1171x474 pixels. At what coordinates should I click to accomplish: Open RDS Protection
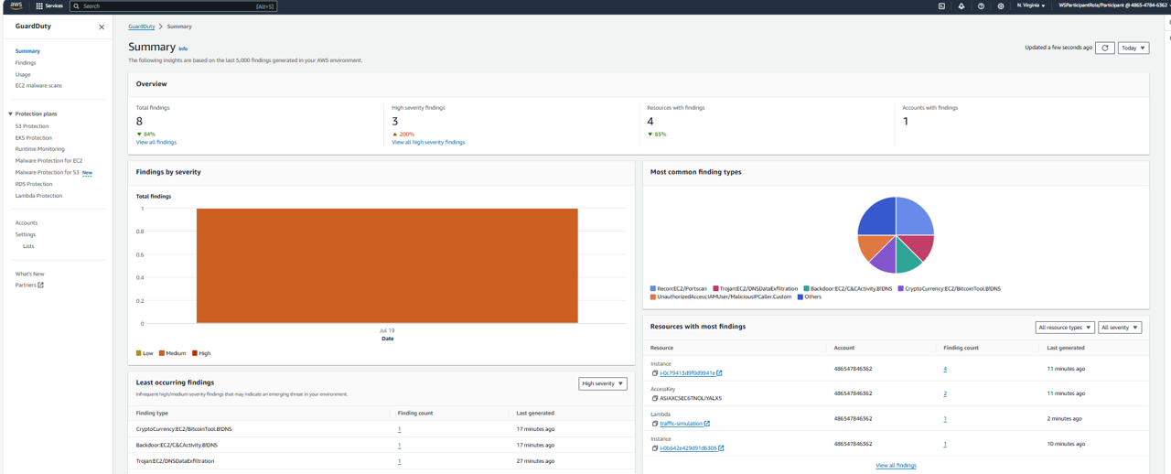coord(34,184)
